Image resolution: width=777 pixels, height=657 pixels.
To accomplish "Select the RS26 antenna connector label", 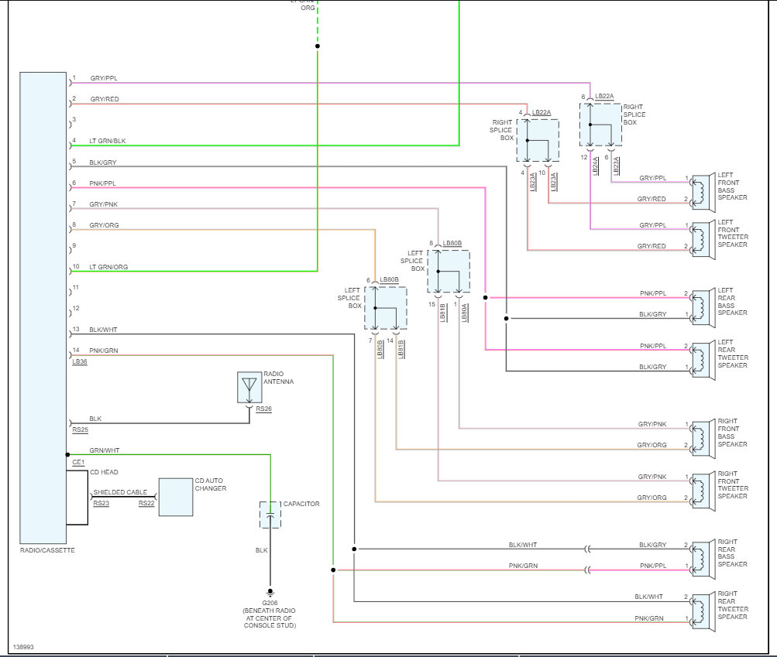I will tap(263, 409).
